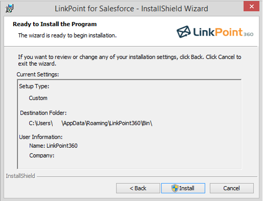Image resolution: width=263 pixels, height=201 pixels.
Task: Start installation with the Install button
Action: [183, 188]
